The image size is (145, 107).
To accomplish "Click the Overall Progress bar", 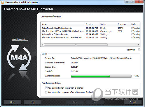I will [101, 76].
